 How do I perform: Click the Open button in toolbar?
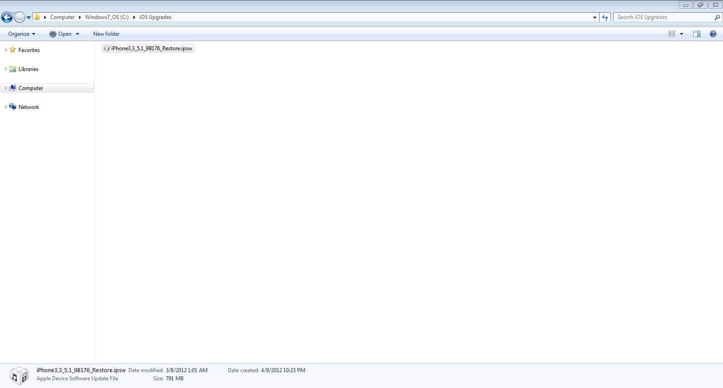pos(60,34)
